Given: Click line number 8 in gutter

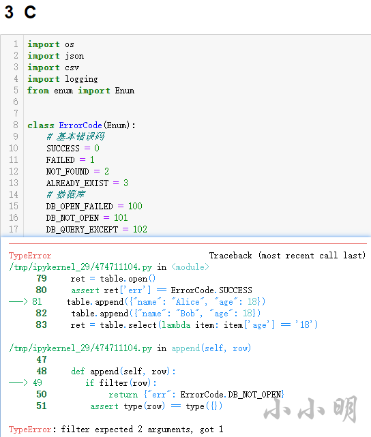Looking at the screenshot, I should [x=16, y=125].
